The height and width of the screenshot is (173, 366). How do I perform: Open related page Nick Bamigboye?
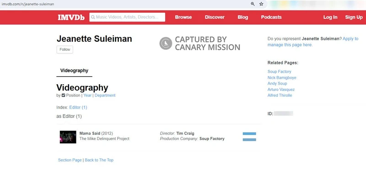282,77
